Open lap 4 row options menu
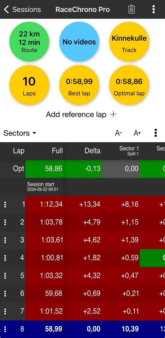Screen dimensions: 165x338 tap(5, 258)
